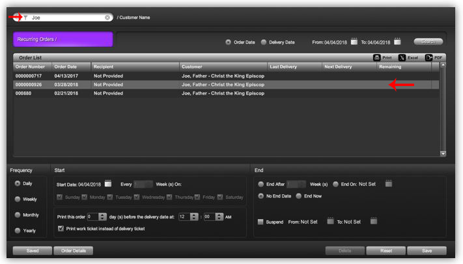This screenshot has height=264, width=463.
Task: Open the From date calendar picker
Action: click(x=354, y=41)
